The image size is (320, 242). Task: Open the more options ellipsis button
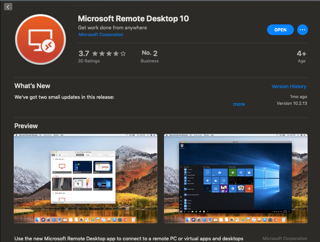coord(303,30)
